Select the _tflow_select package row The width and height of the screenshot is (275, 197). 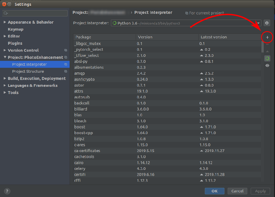[167, 55]
